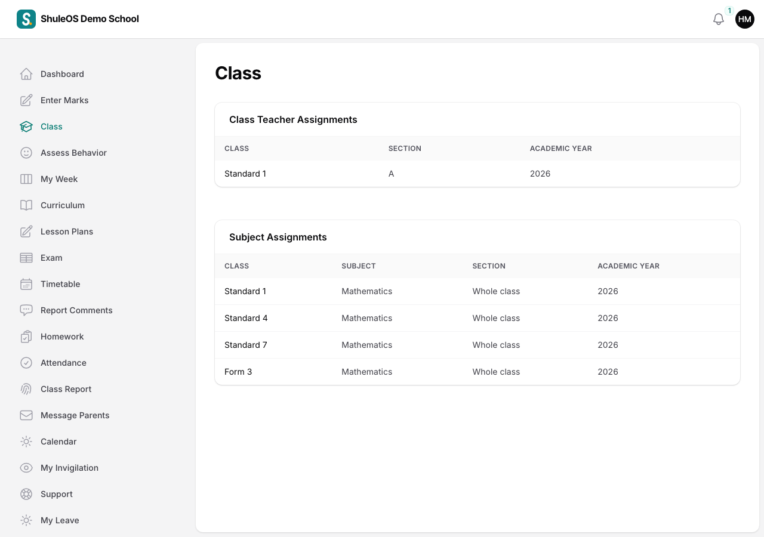Click the Report Comments speech bubble icon
The height and width of the screenshot is (537, 764).
(26, 310)
